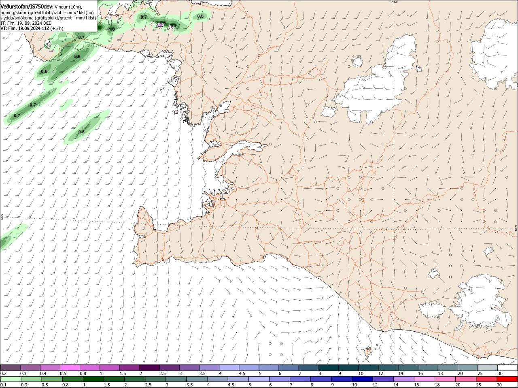Image resolution: width=518 pixels, height=388 pixels.
Task: Click the 0.8 precipitation value on the map
Action: [77, 56]
